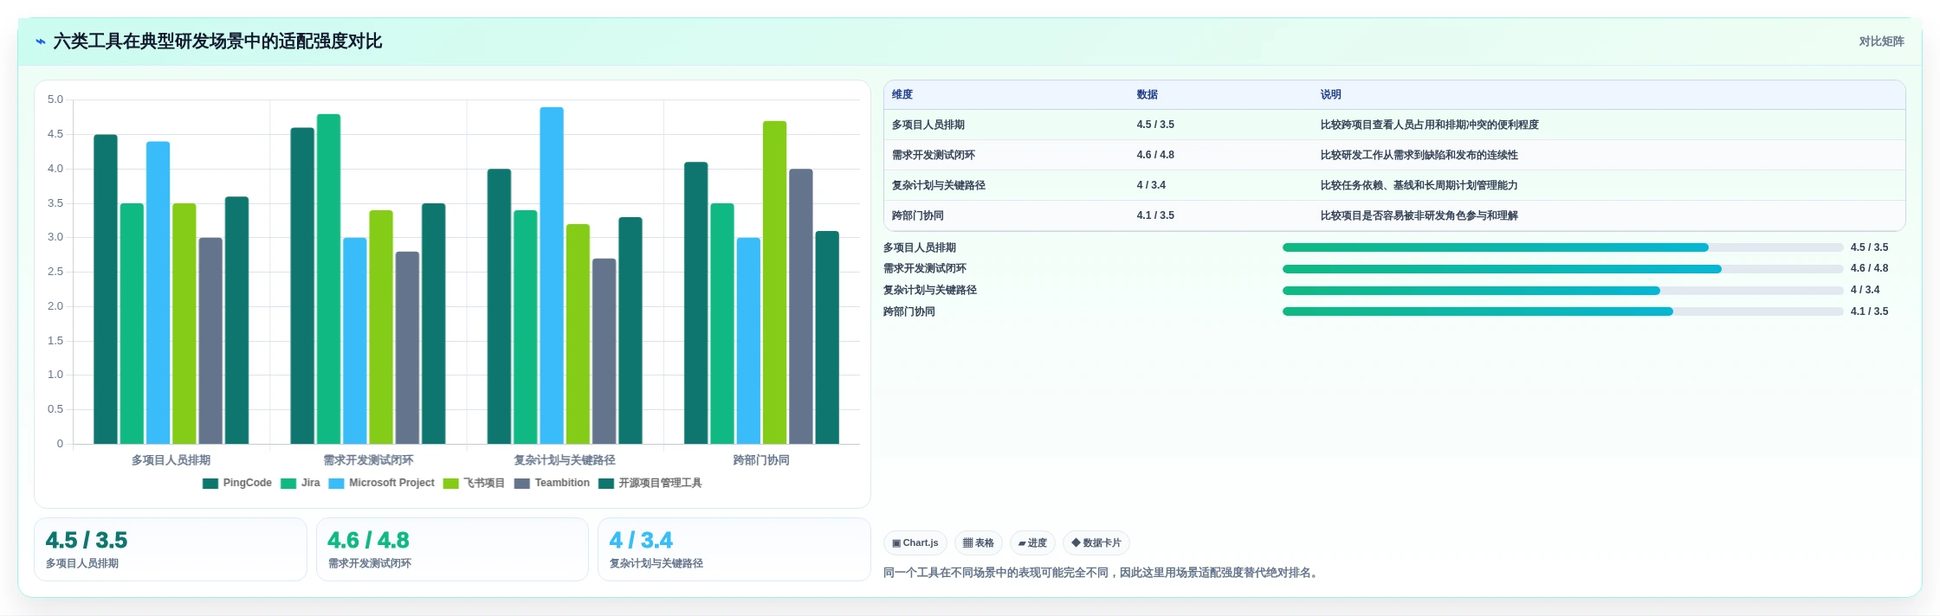The height and width of the screenshot is (616, 1940).
Task: Click the progress bar for 多项目人员排期
Action: (x=1562, y=247)
